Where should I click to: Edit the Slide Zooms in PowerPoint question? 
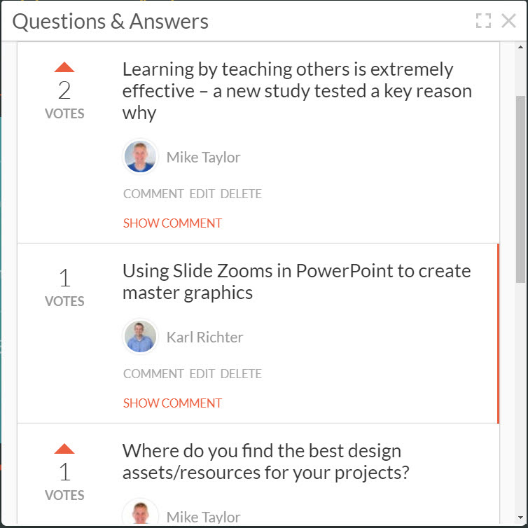[x=202, y=374]
